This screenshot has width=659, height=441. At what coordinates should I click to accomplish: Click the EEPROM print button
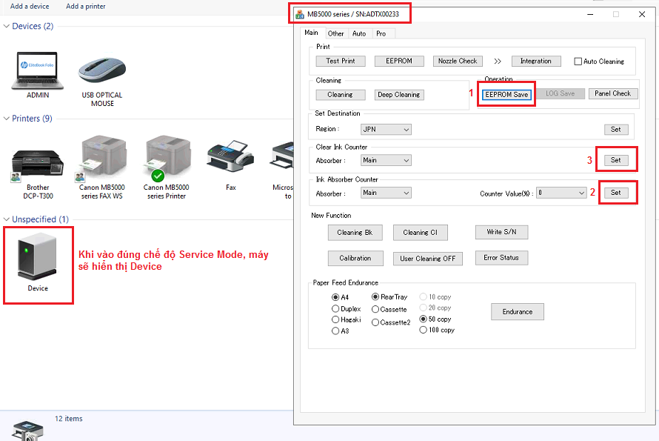point(399,61)
